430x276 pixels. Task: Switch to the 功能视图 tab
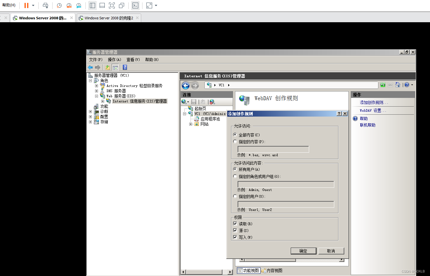[248, 271]
